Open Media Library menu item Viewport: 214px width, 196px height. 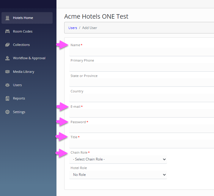point(23,72)
